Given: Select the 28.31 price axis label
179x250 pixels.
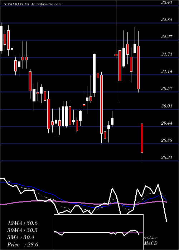Looking at the screenshot, I should click(167, 157).
